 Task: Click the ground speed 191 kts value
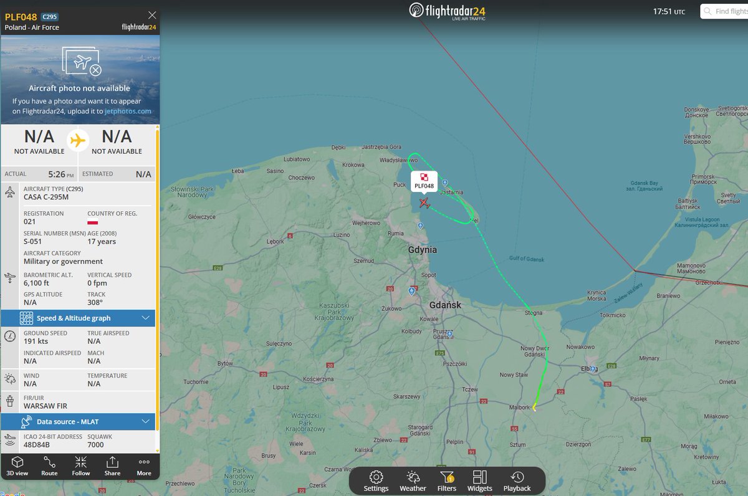coord(37,341)
